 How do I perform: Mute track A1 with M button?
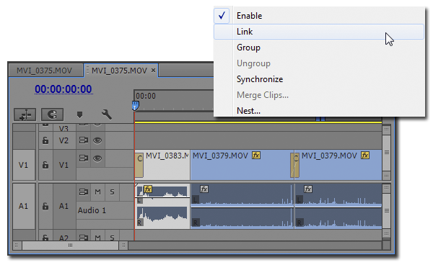click(97, 192)
